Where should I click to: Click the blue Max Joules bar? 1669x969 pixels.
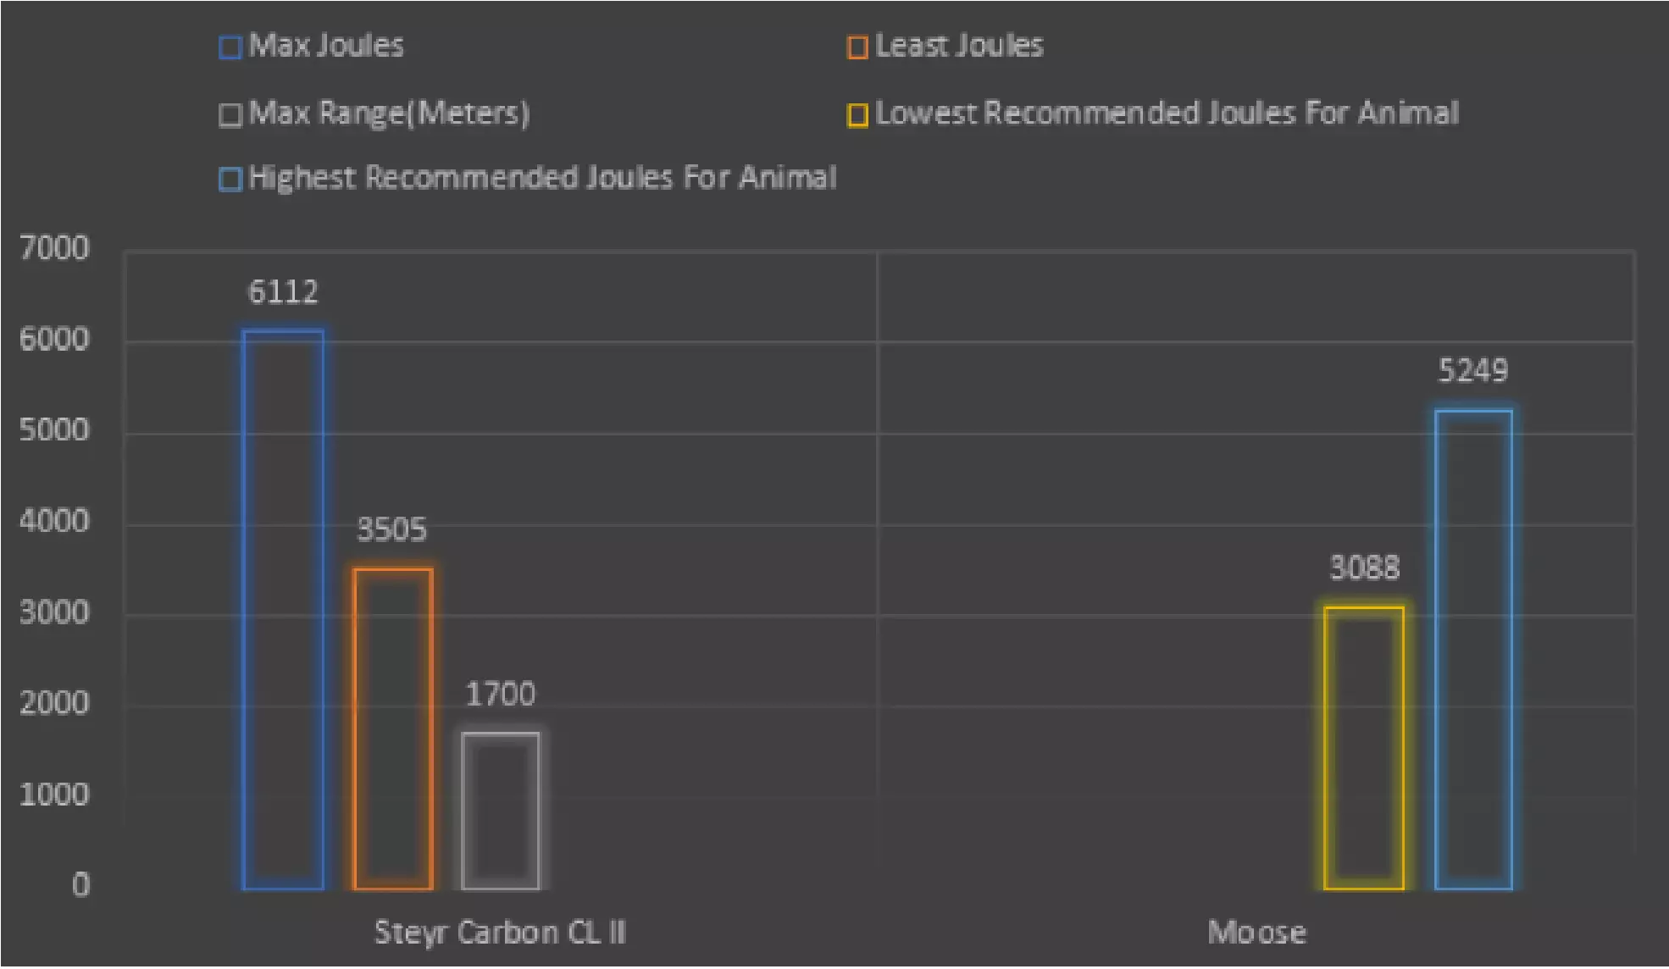(x=283, y=610)
